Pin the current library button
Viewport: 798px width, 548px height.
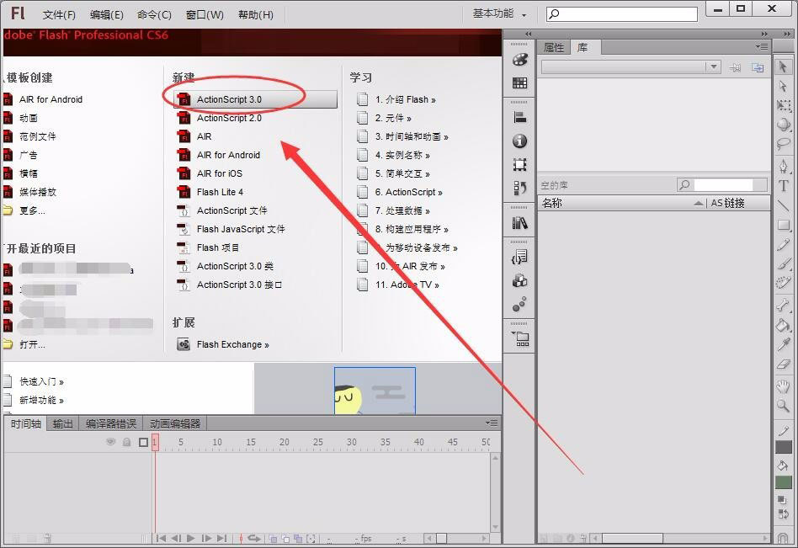tap(734, 67)
